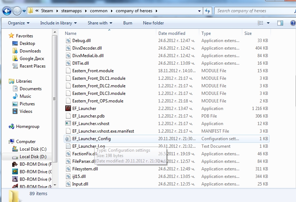Click the EF_Launcher.vshost application icon

tap(68, 123)
